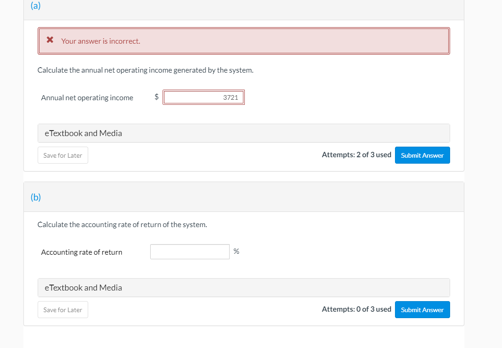The width and height of the screenshot is (502, 348).
Task: Click the "Accounting rate of return" field label
Action: (x=82, y=252)
